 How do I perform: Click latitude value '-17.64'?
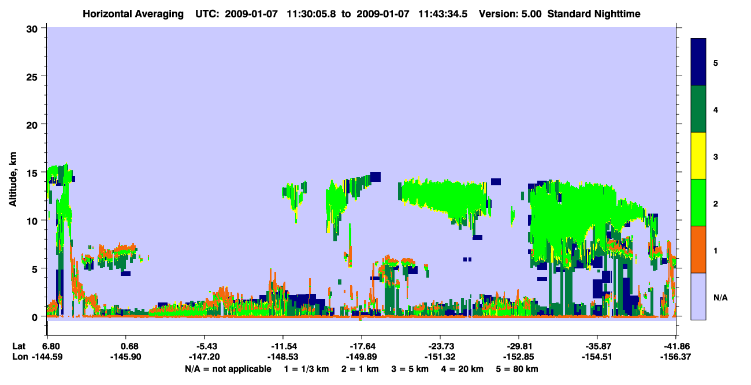coord(362,346)
